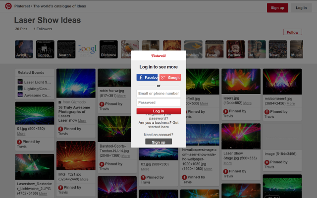Click the Pinterest logo icon in header

point(8,6)
